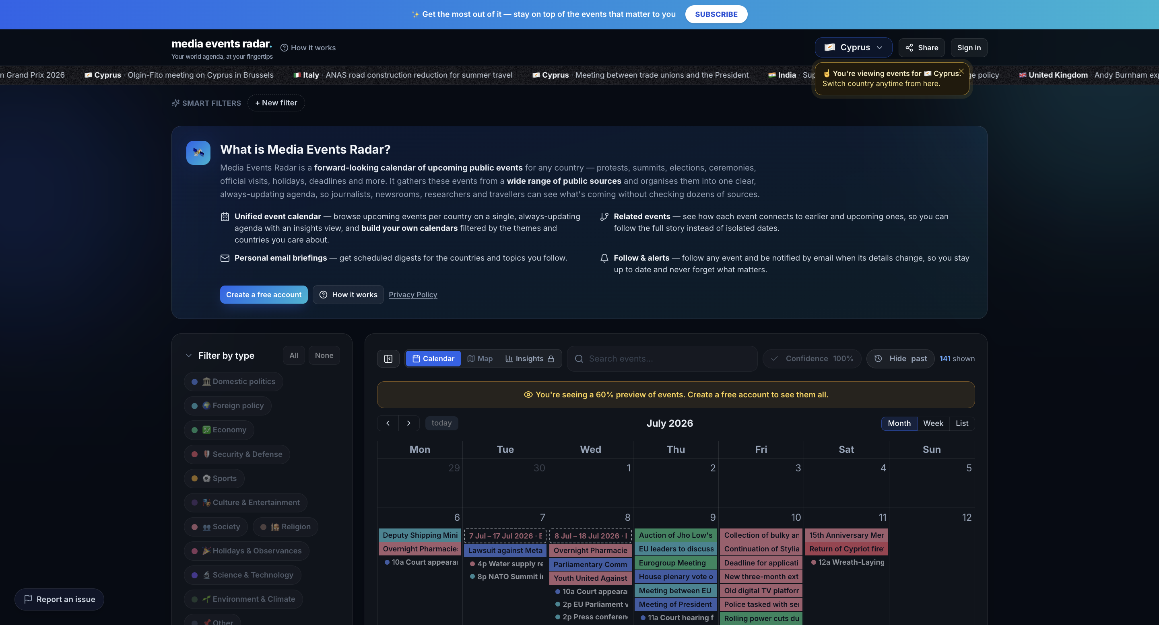Click the SUBSCRIBE button
Screen dimensions: 1159x625
click(x=716, y=14)
